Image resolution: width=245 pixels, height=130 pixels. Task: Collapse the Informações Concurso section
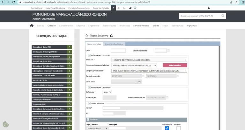pyautogui.click(x=89, y=55)
